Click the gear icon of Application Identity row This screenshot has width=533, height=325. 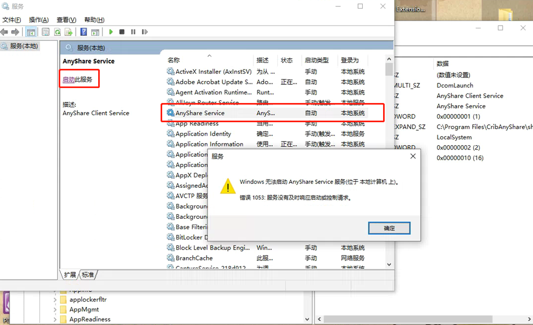click(x=170, y=133)
